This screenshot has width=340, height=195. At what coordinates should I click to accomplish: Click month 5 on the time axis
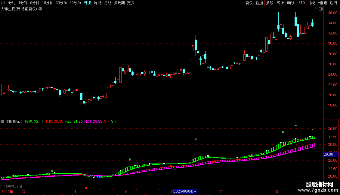tap(126, 191)
